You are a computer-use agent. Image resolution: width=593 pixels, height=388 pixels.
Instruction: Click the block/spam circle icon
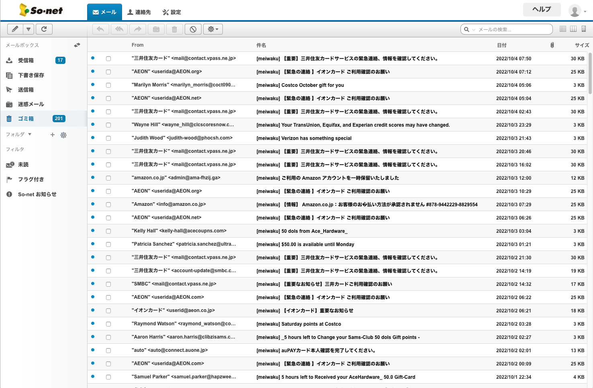point(193,29)
